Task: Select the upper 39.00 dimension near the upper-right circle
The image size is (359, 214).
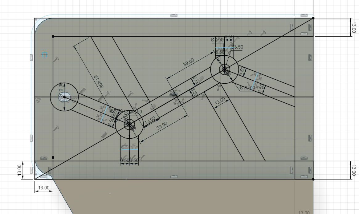Action: tap(189, 62)
